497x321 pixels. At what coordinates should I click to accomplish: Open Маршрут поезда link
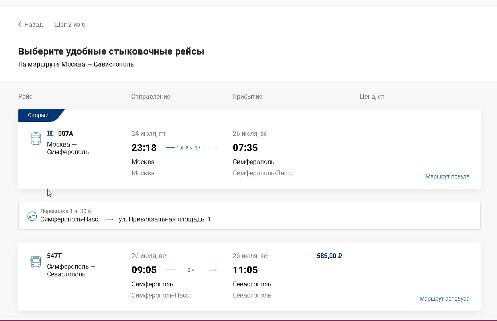tap(447, 176)
